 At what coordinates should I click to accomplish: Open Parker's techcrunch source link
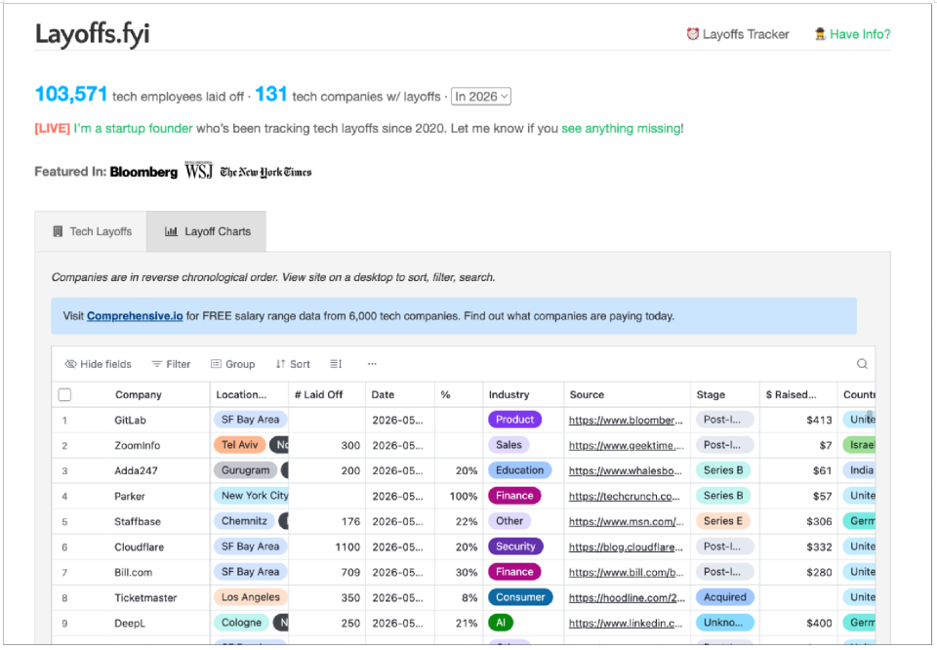(x=624, y=496)
